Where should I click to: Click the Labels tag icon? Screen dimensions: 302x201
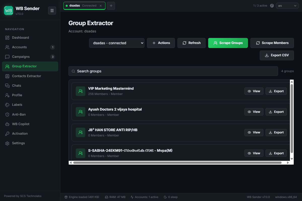tap(7, 105)
